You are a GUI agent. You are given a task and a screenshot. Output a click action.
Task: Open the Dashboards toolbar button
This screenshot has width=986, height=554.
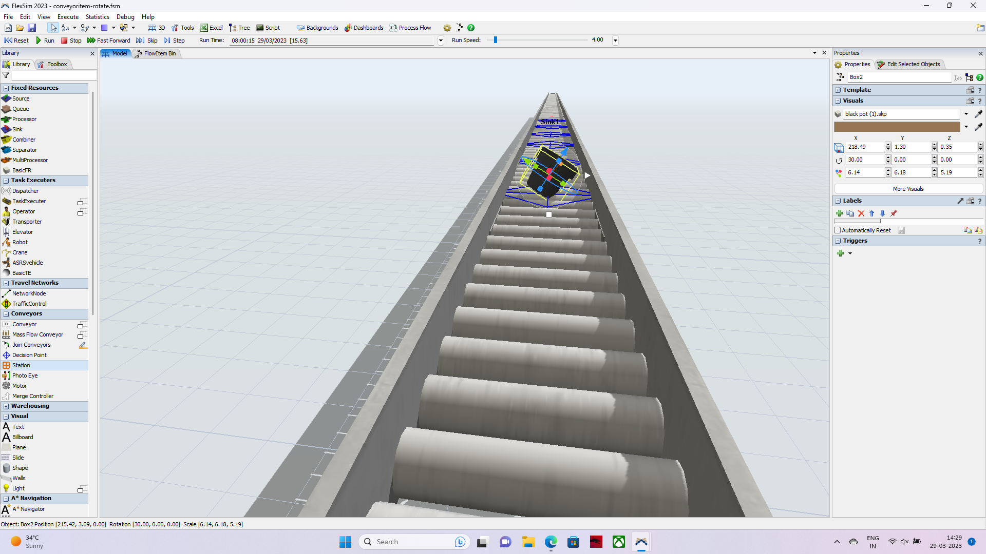click(x=364, y=28)
